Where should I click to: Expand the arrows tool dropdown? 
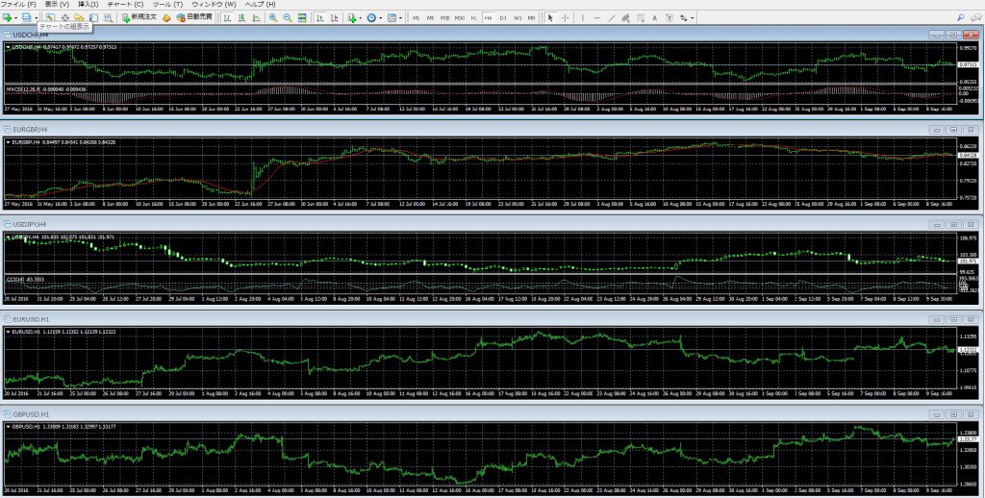point(693,17)
